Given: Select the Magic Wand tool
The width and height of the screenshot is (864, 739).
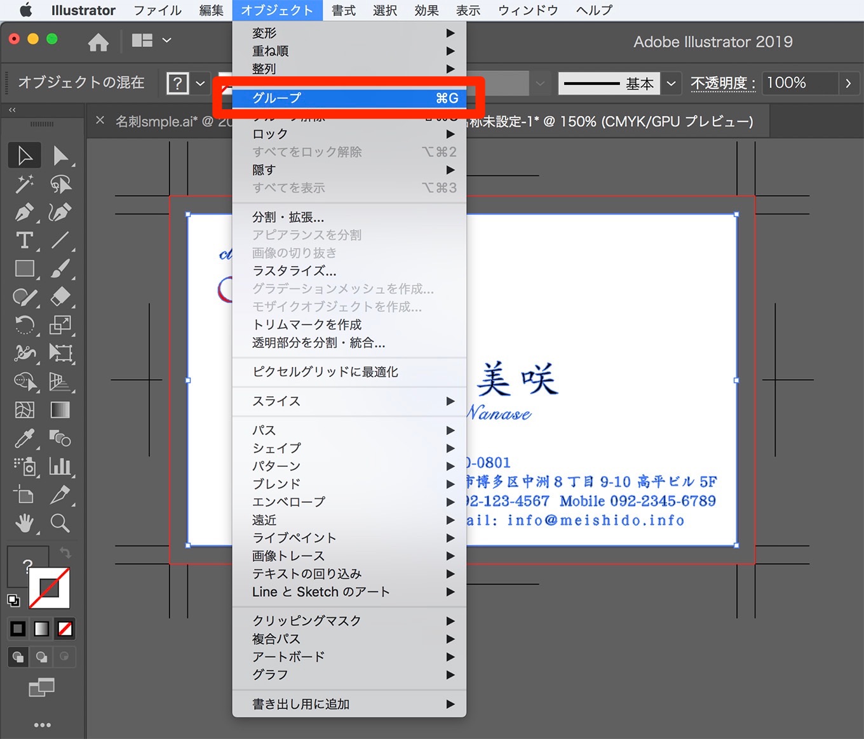Looking at the screenshot, I should [25, 184].
